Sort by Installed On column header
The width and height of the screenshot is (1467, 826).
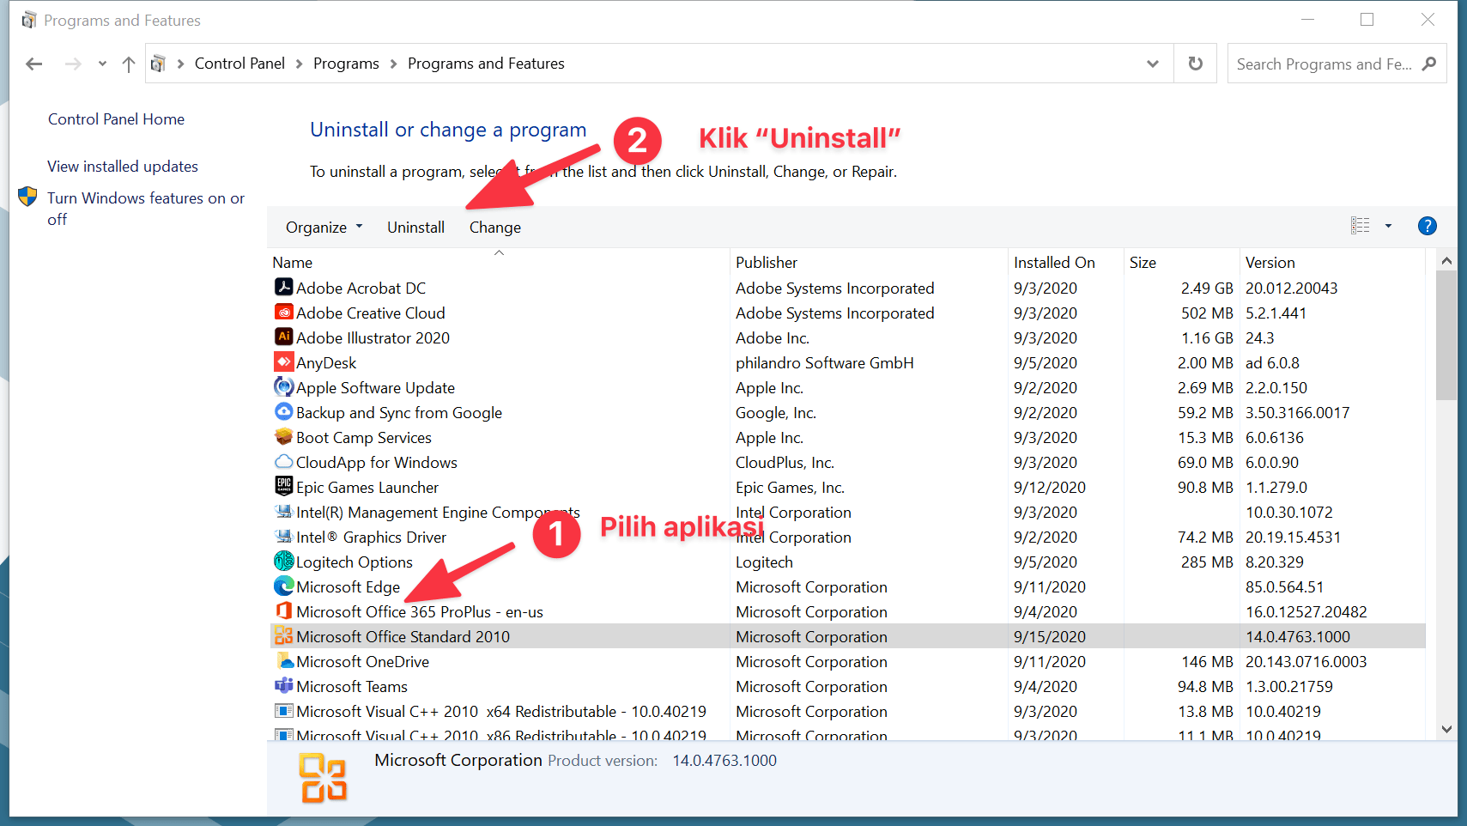tap(1066, 262)
